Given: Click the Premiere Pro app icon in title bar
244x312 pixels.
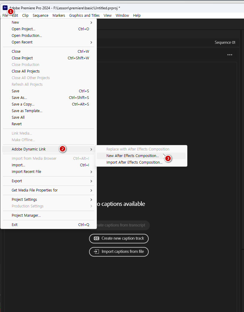Looking at the screenshot, I should coord(5,7).
